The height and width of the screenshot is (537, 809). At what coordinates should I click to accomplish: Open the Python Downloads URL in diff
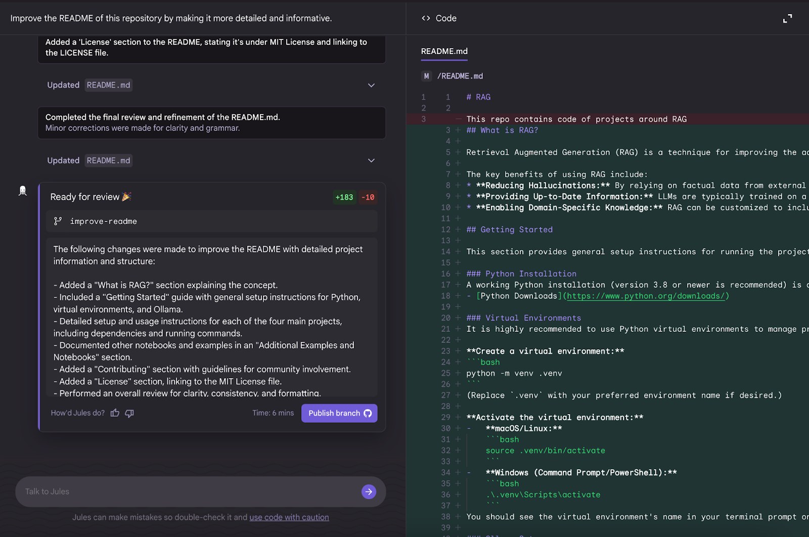pyautogui.click(x=646, y=296)
